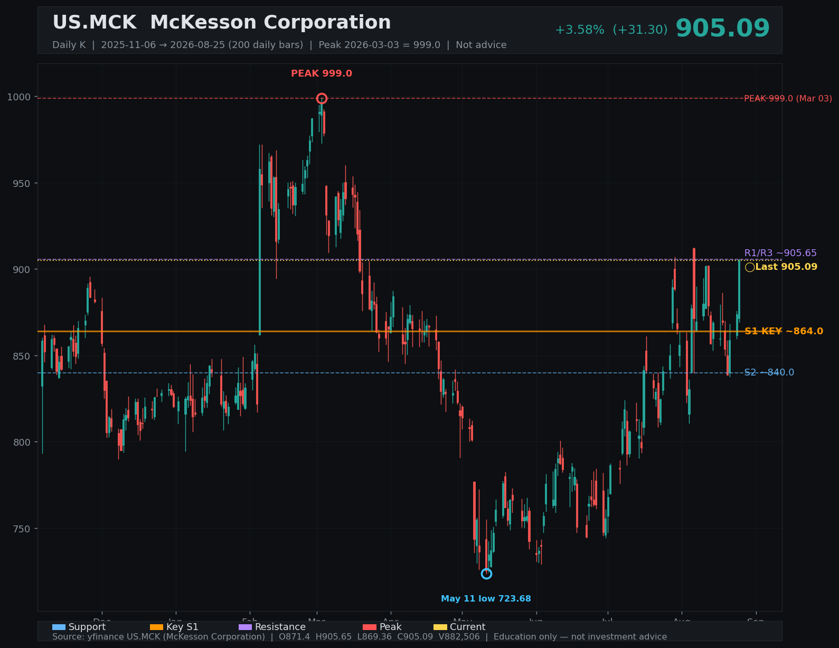Image resolution: width=839 pixels, height=648 pixels.
Task: Click the red Peak legend swatch
Action: tap(370, 627)
